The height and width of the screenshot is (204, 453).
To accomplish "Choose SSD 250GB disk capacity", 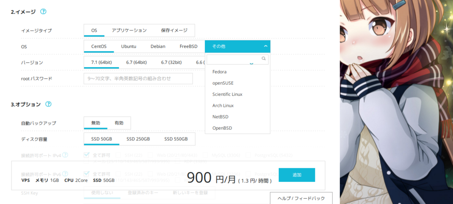I will pyautogui.click(x=138, y=139).
